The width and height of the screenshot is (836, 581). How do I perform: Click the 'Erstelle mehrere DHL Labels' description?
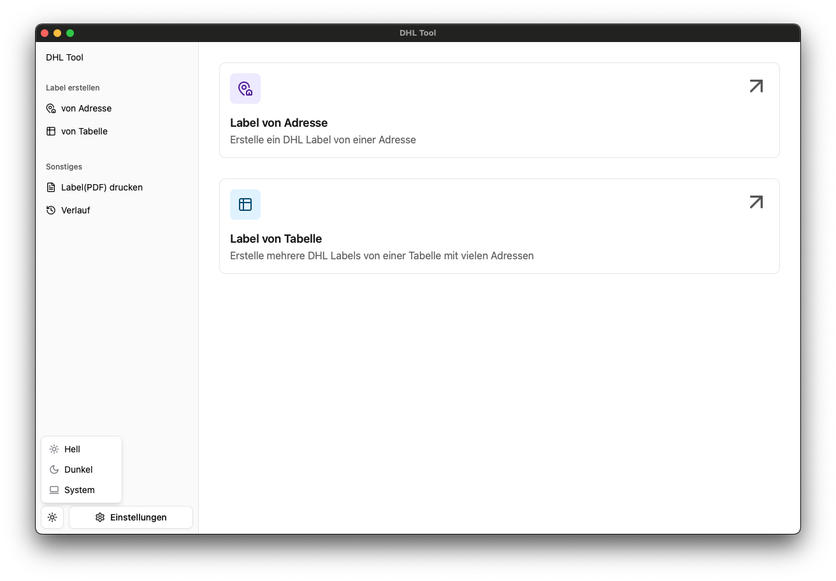(x=382, y=255)
